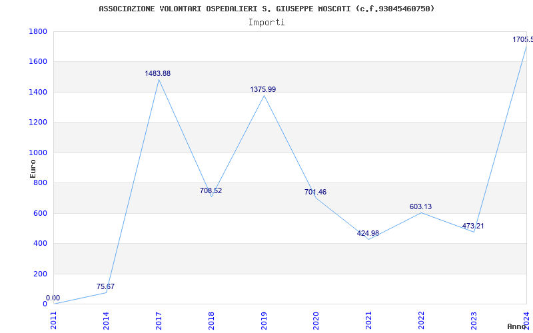The height and width of the screenshot is (333, 533).
Task: Click the 708.52 value label
Action: 211,190
